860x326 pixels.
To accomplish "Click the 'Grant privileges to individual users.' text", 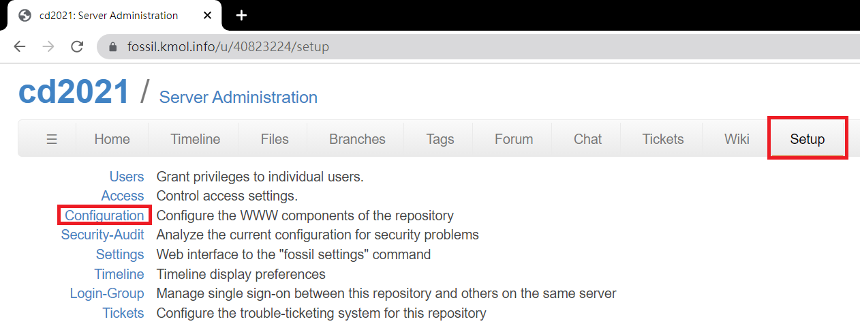I will [260, 177].
